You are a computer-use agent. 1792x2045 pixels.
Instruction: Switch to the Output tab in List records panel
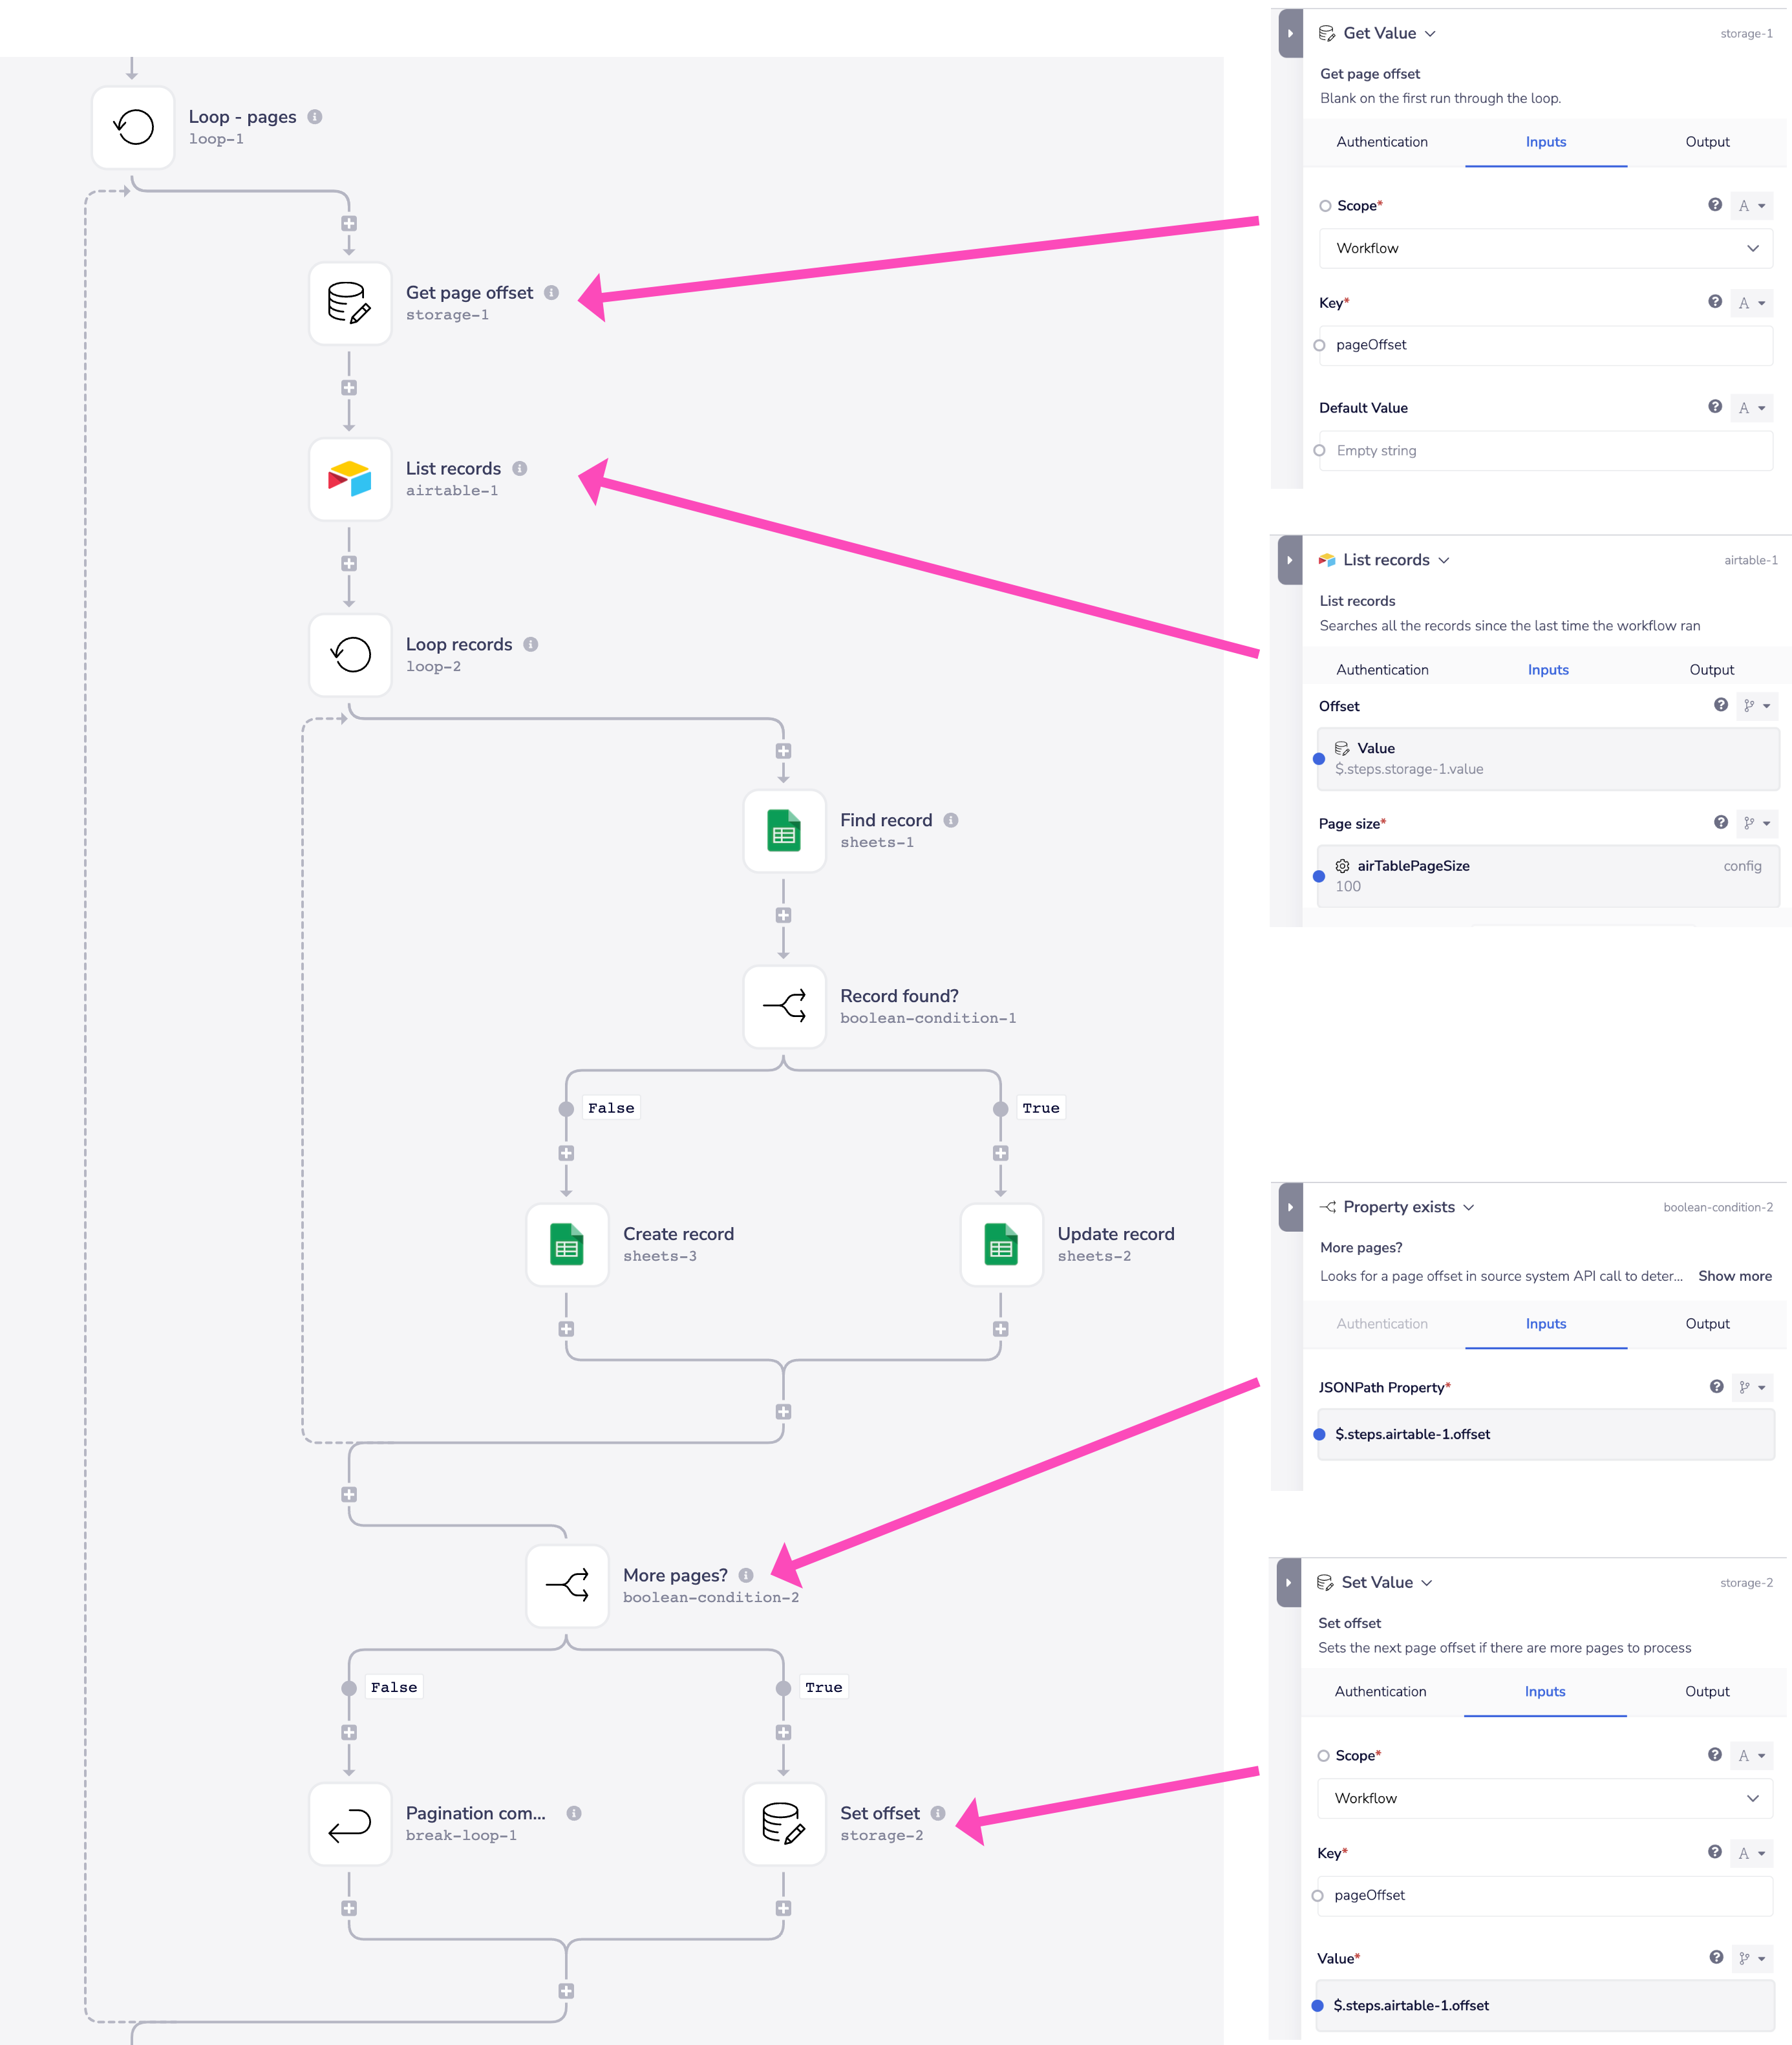1711,669
